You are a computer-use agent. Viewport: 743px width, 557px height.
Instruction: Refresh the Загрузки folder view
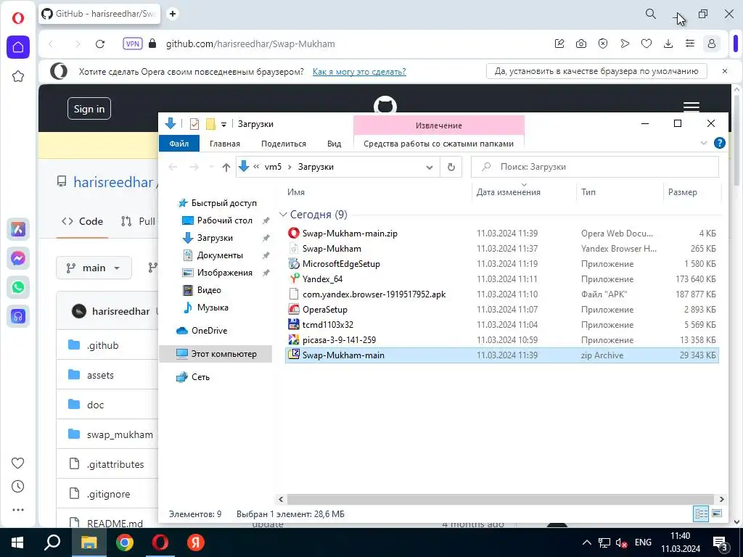[x=451, y=168]
